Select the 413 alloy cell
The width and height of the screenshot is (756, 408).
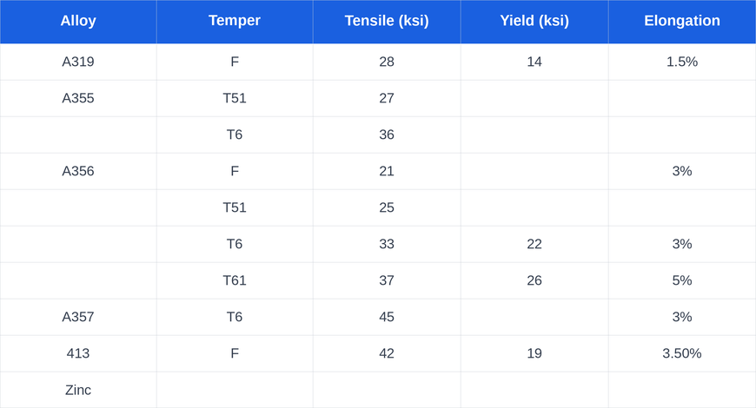pos(78,353)
